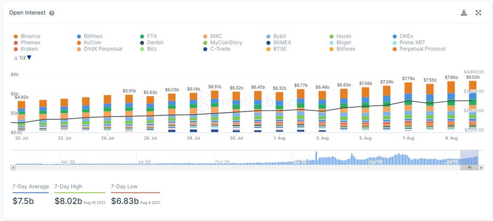Image resolution: width=493 pixels, height=221 pixels.
Task: Toggle FTX series in legend
Action: click(148, 37)
